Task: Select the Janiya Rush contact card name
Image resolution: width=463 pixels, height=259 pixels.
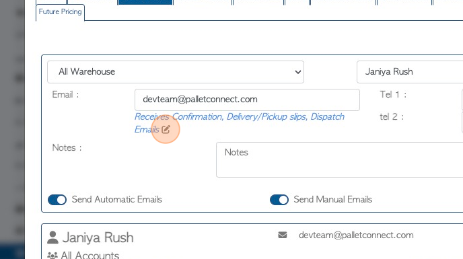Action: [x=98, y=237]
